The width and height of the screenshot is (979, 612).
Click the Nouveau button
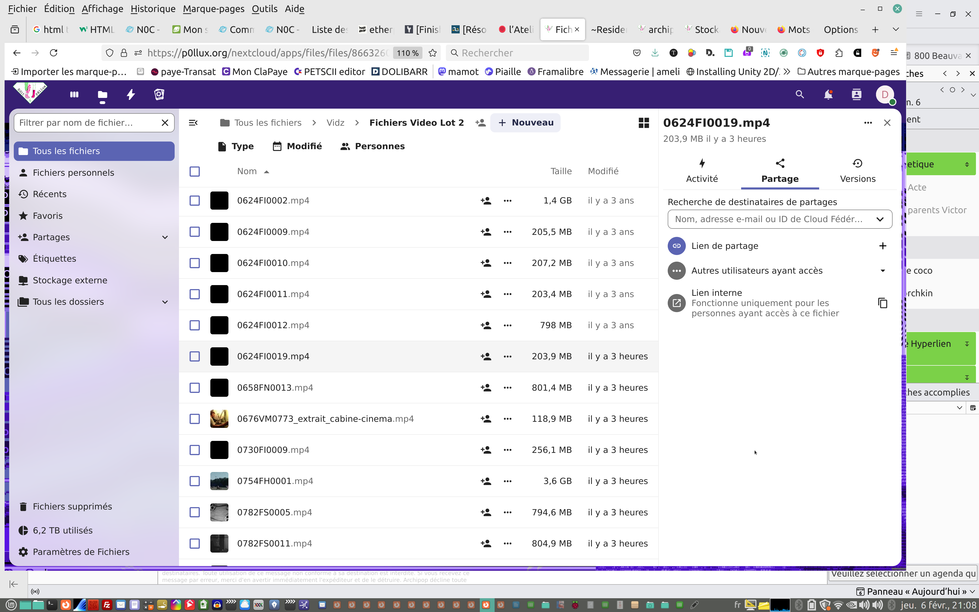pyautogui.click(x=525, y=123)
